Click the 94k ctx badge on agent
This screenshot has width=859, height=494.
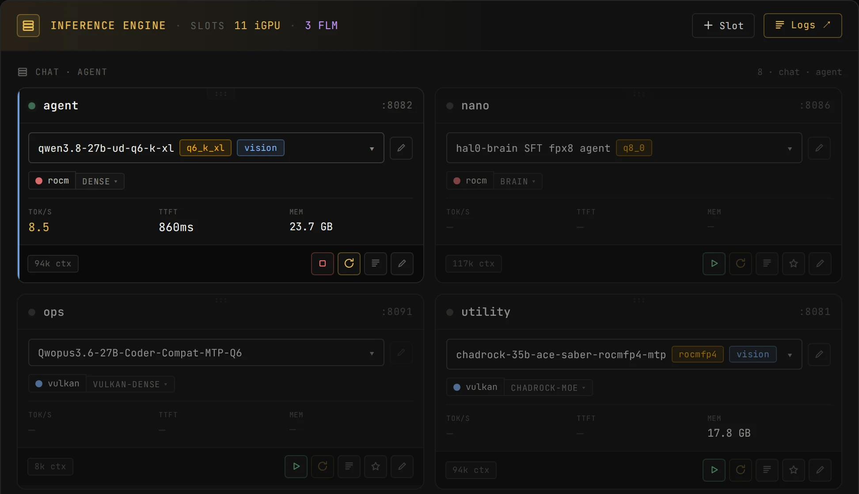click(53, 264)
